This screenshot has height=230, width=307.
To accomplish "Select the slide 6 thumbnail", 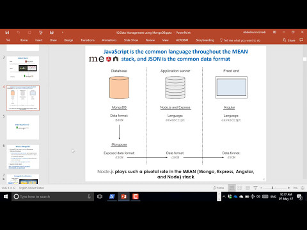I will click(x=23, y=157).
